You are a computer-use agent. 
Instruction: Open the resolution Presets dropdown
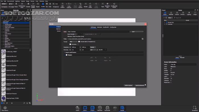pos(93,47)
